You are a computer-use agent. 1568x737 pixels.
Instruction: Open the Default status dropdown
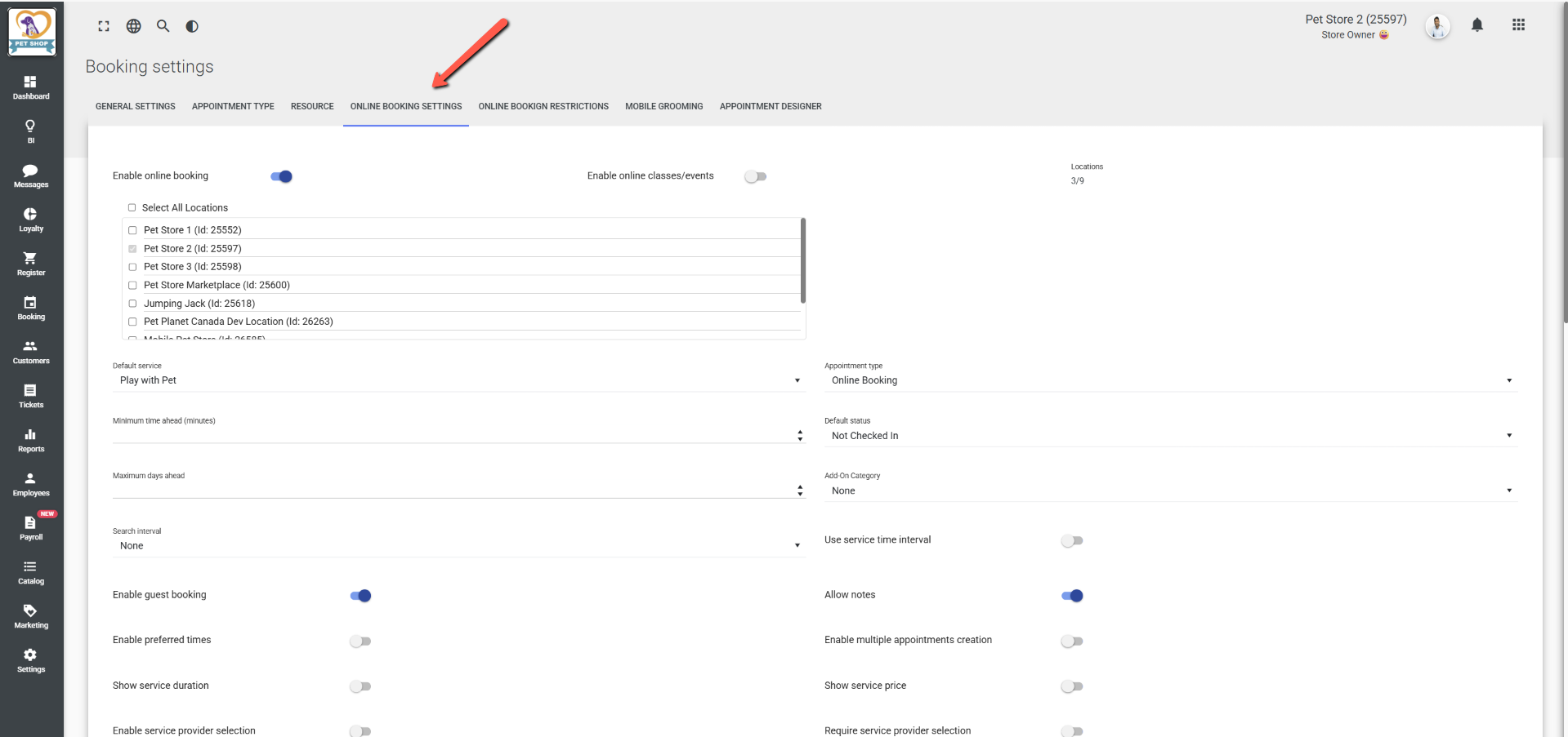(x=1170, y=436)
